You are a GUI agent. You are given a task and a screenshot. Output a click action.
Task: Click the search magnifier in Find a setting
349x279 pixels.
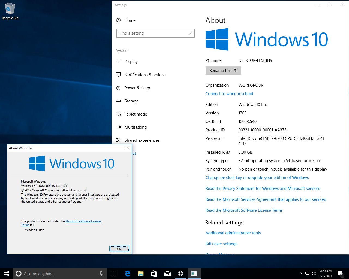coord(191,33)
